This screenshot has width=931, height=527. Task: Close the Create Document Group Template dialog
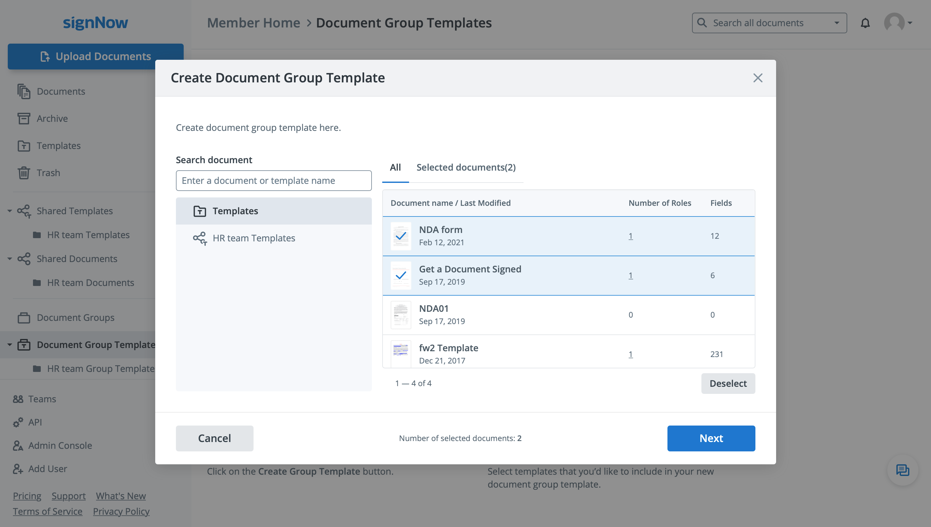click(757, 78)
